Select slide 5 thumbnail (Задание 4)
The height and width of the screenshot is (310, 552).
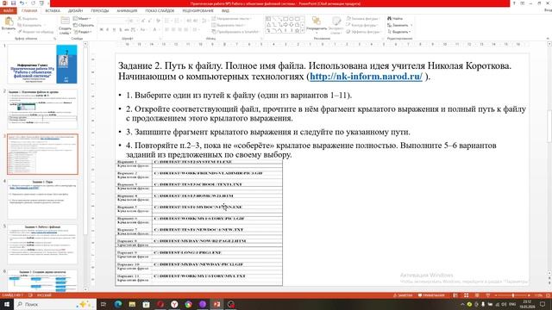(x=42, y=245)
